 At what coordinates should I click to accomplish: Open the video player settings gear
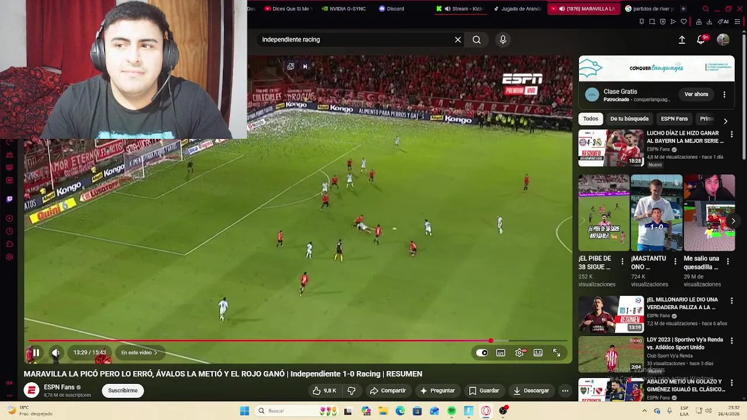519,353
